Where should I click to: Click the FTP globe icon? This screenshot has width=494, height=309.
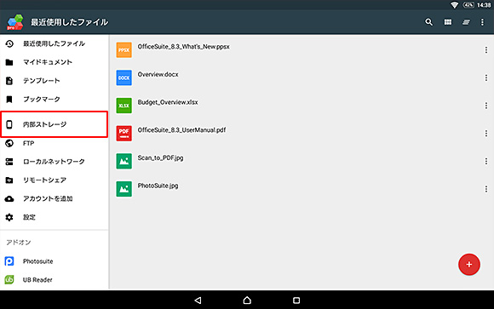click(x=9, y=143)
